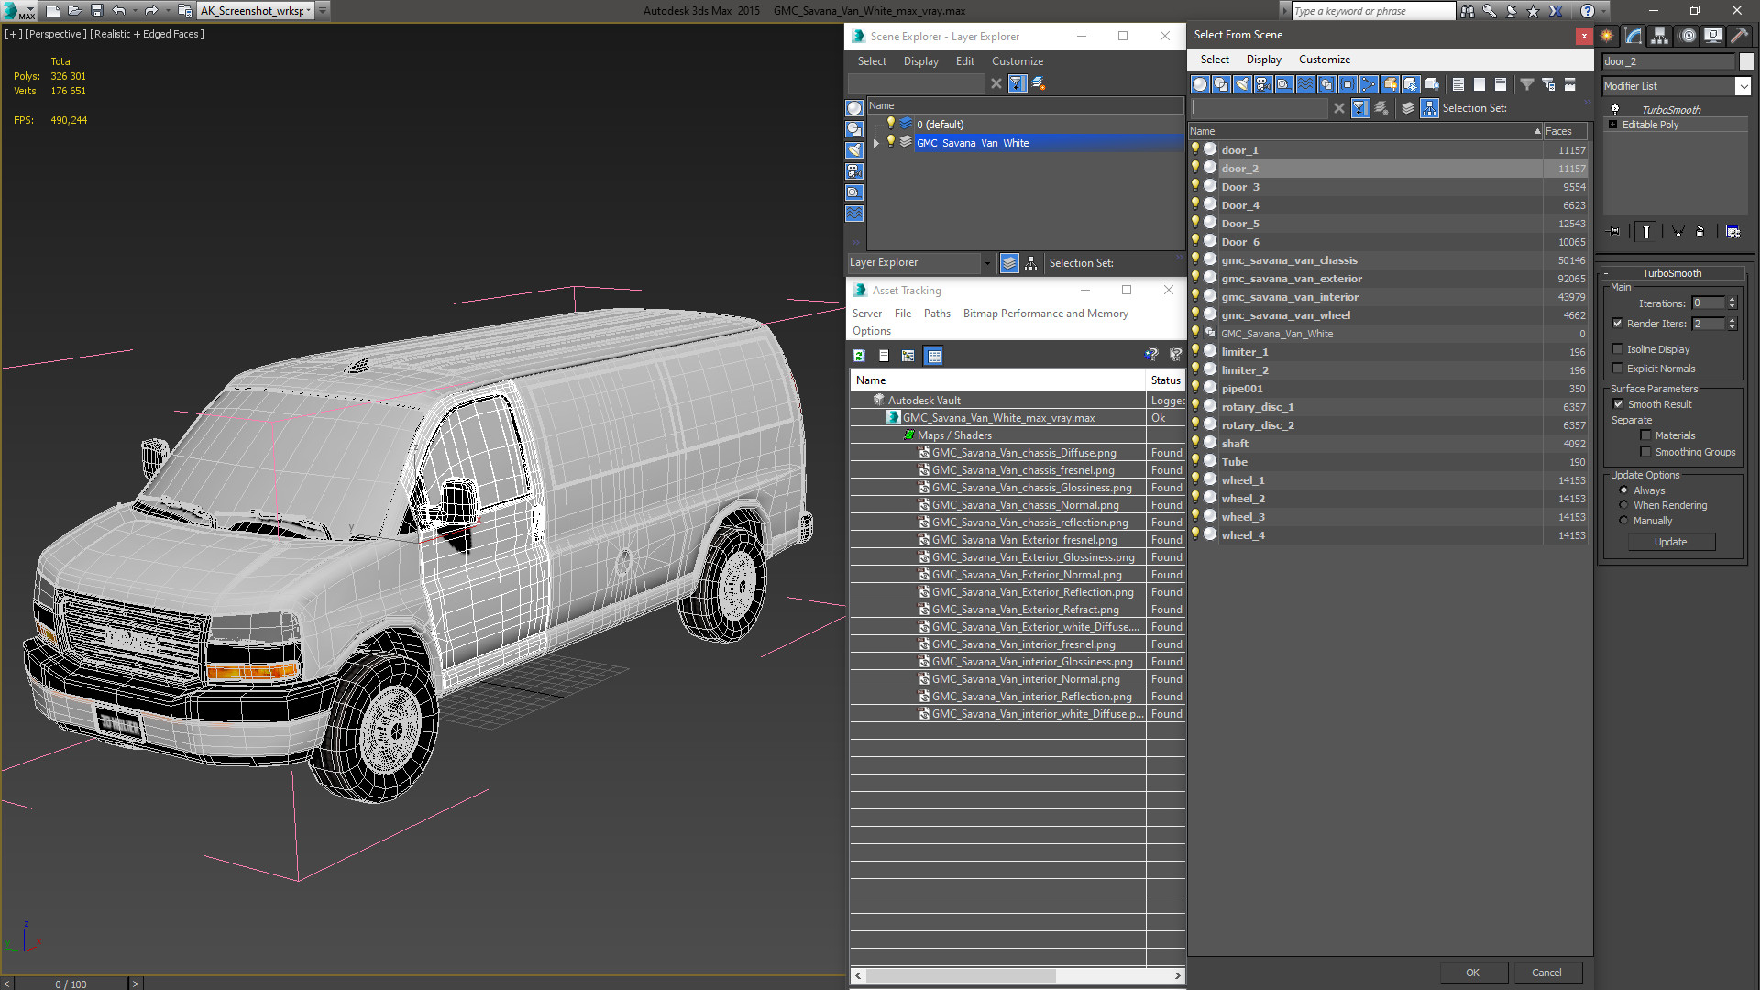
Task: Increase Iterations spinner value
Action: coord(1732,300)
